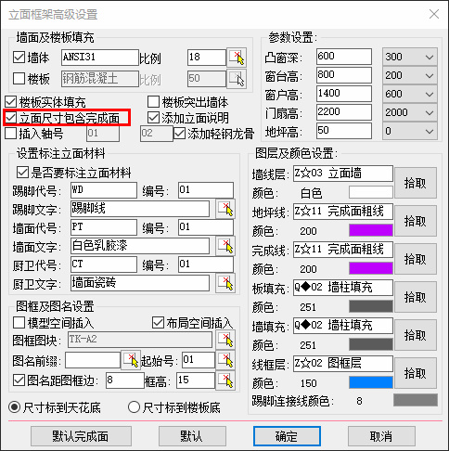Enable 楼板突出墙体 checkbox

153,102
